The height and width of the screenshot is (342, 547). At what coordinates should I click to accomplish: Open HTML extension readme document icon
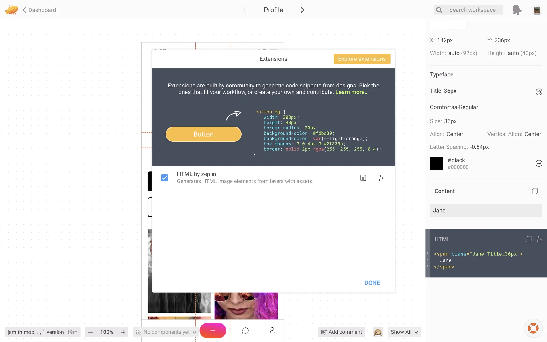(363, 178)
